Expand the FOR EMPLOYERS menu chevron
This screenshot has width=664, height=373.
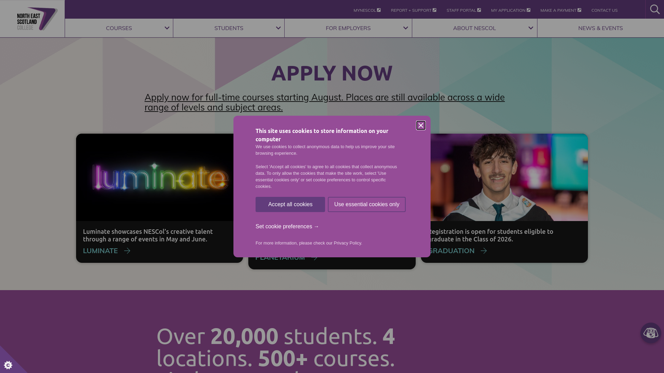tap(406, 28)
